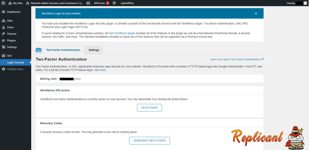Click the Users person icon
The width and height of the screenshot is (309, 150).
[x=3, y=27]
